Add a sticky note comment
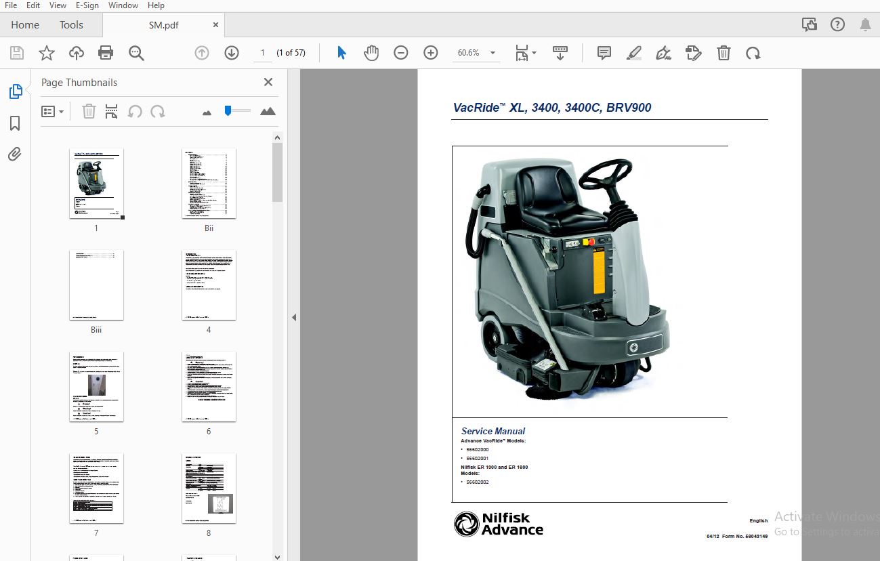880x561 pixels. pyautogui.click(x=604, y=53)
